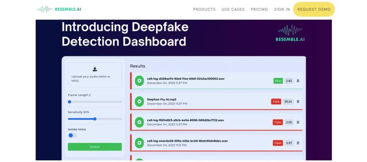Delete the call-log-d259aa74 result

tap(298, 81)
